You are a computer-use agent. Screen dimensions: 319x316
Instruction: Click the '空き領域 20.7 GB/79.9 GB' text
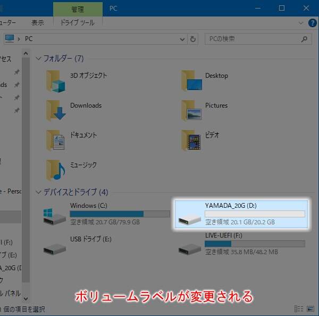(105, 222)
